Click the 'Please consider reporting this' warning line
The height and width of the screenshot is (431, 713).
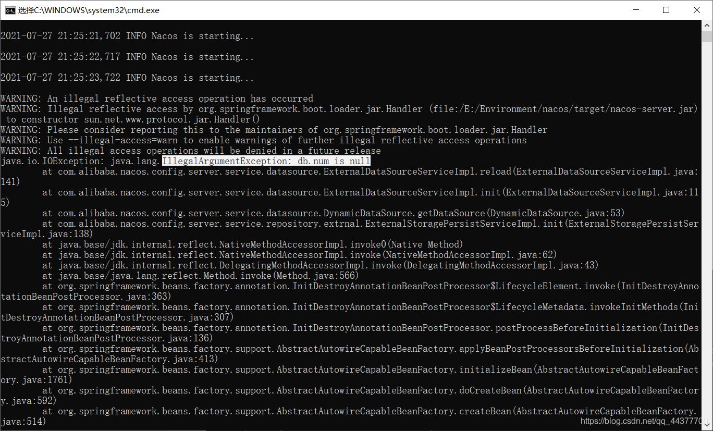coord(274,130)
